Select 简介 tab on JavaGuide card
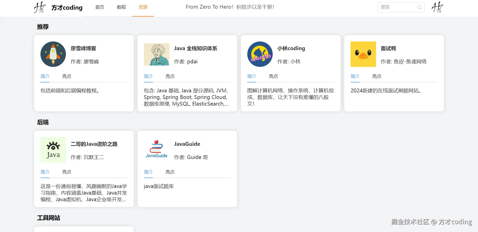Image resolution: width=478 pixels, height=232 pixels. point(148,172)
